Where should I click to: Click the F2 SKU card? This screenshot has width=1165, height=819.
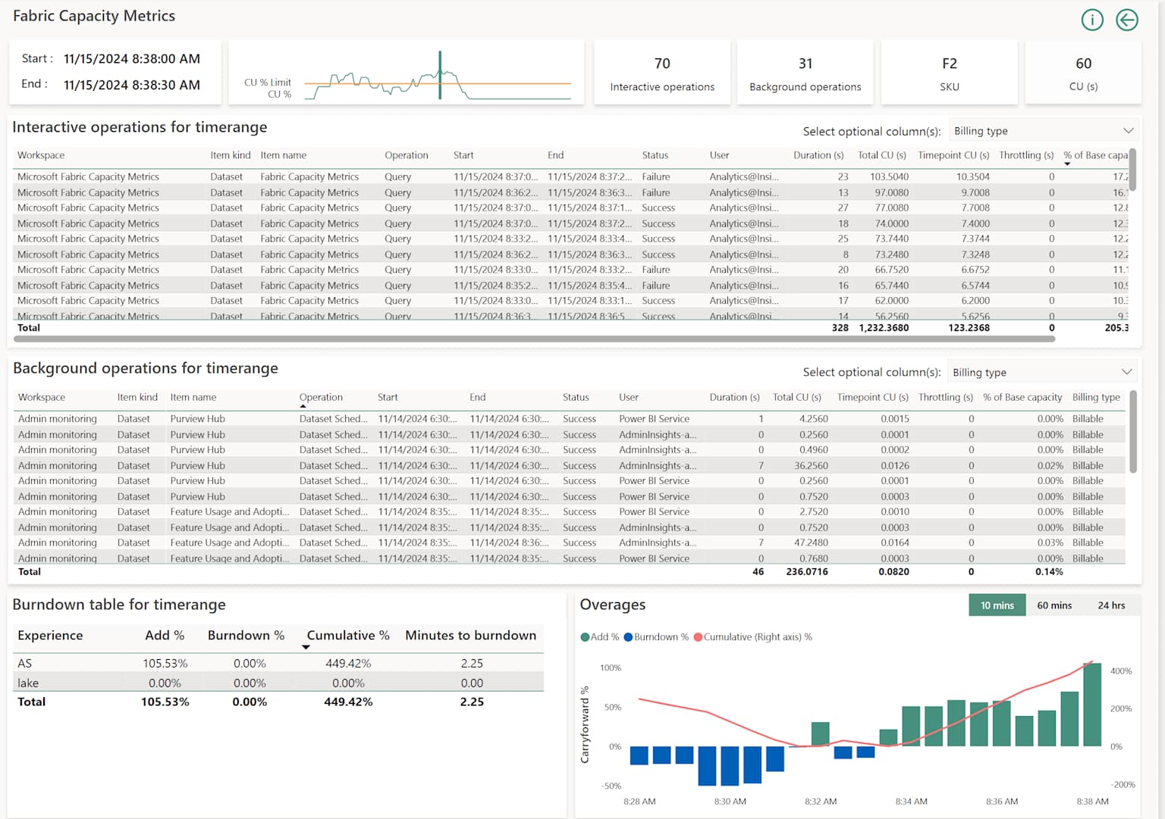pos(950,73)
